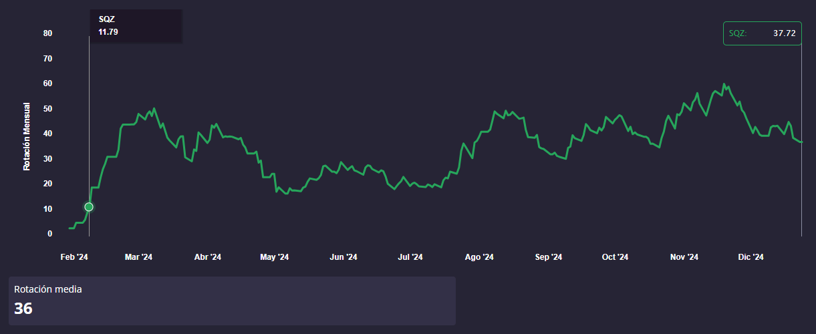This screenshot has width=816, height=334.
Task: Click the Nov '24 axis label
Action: 684,257
